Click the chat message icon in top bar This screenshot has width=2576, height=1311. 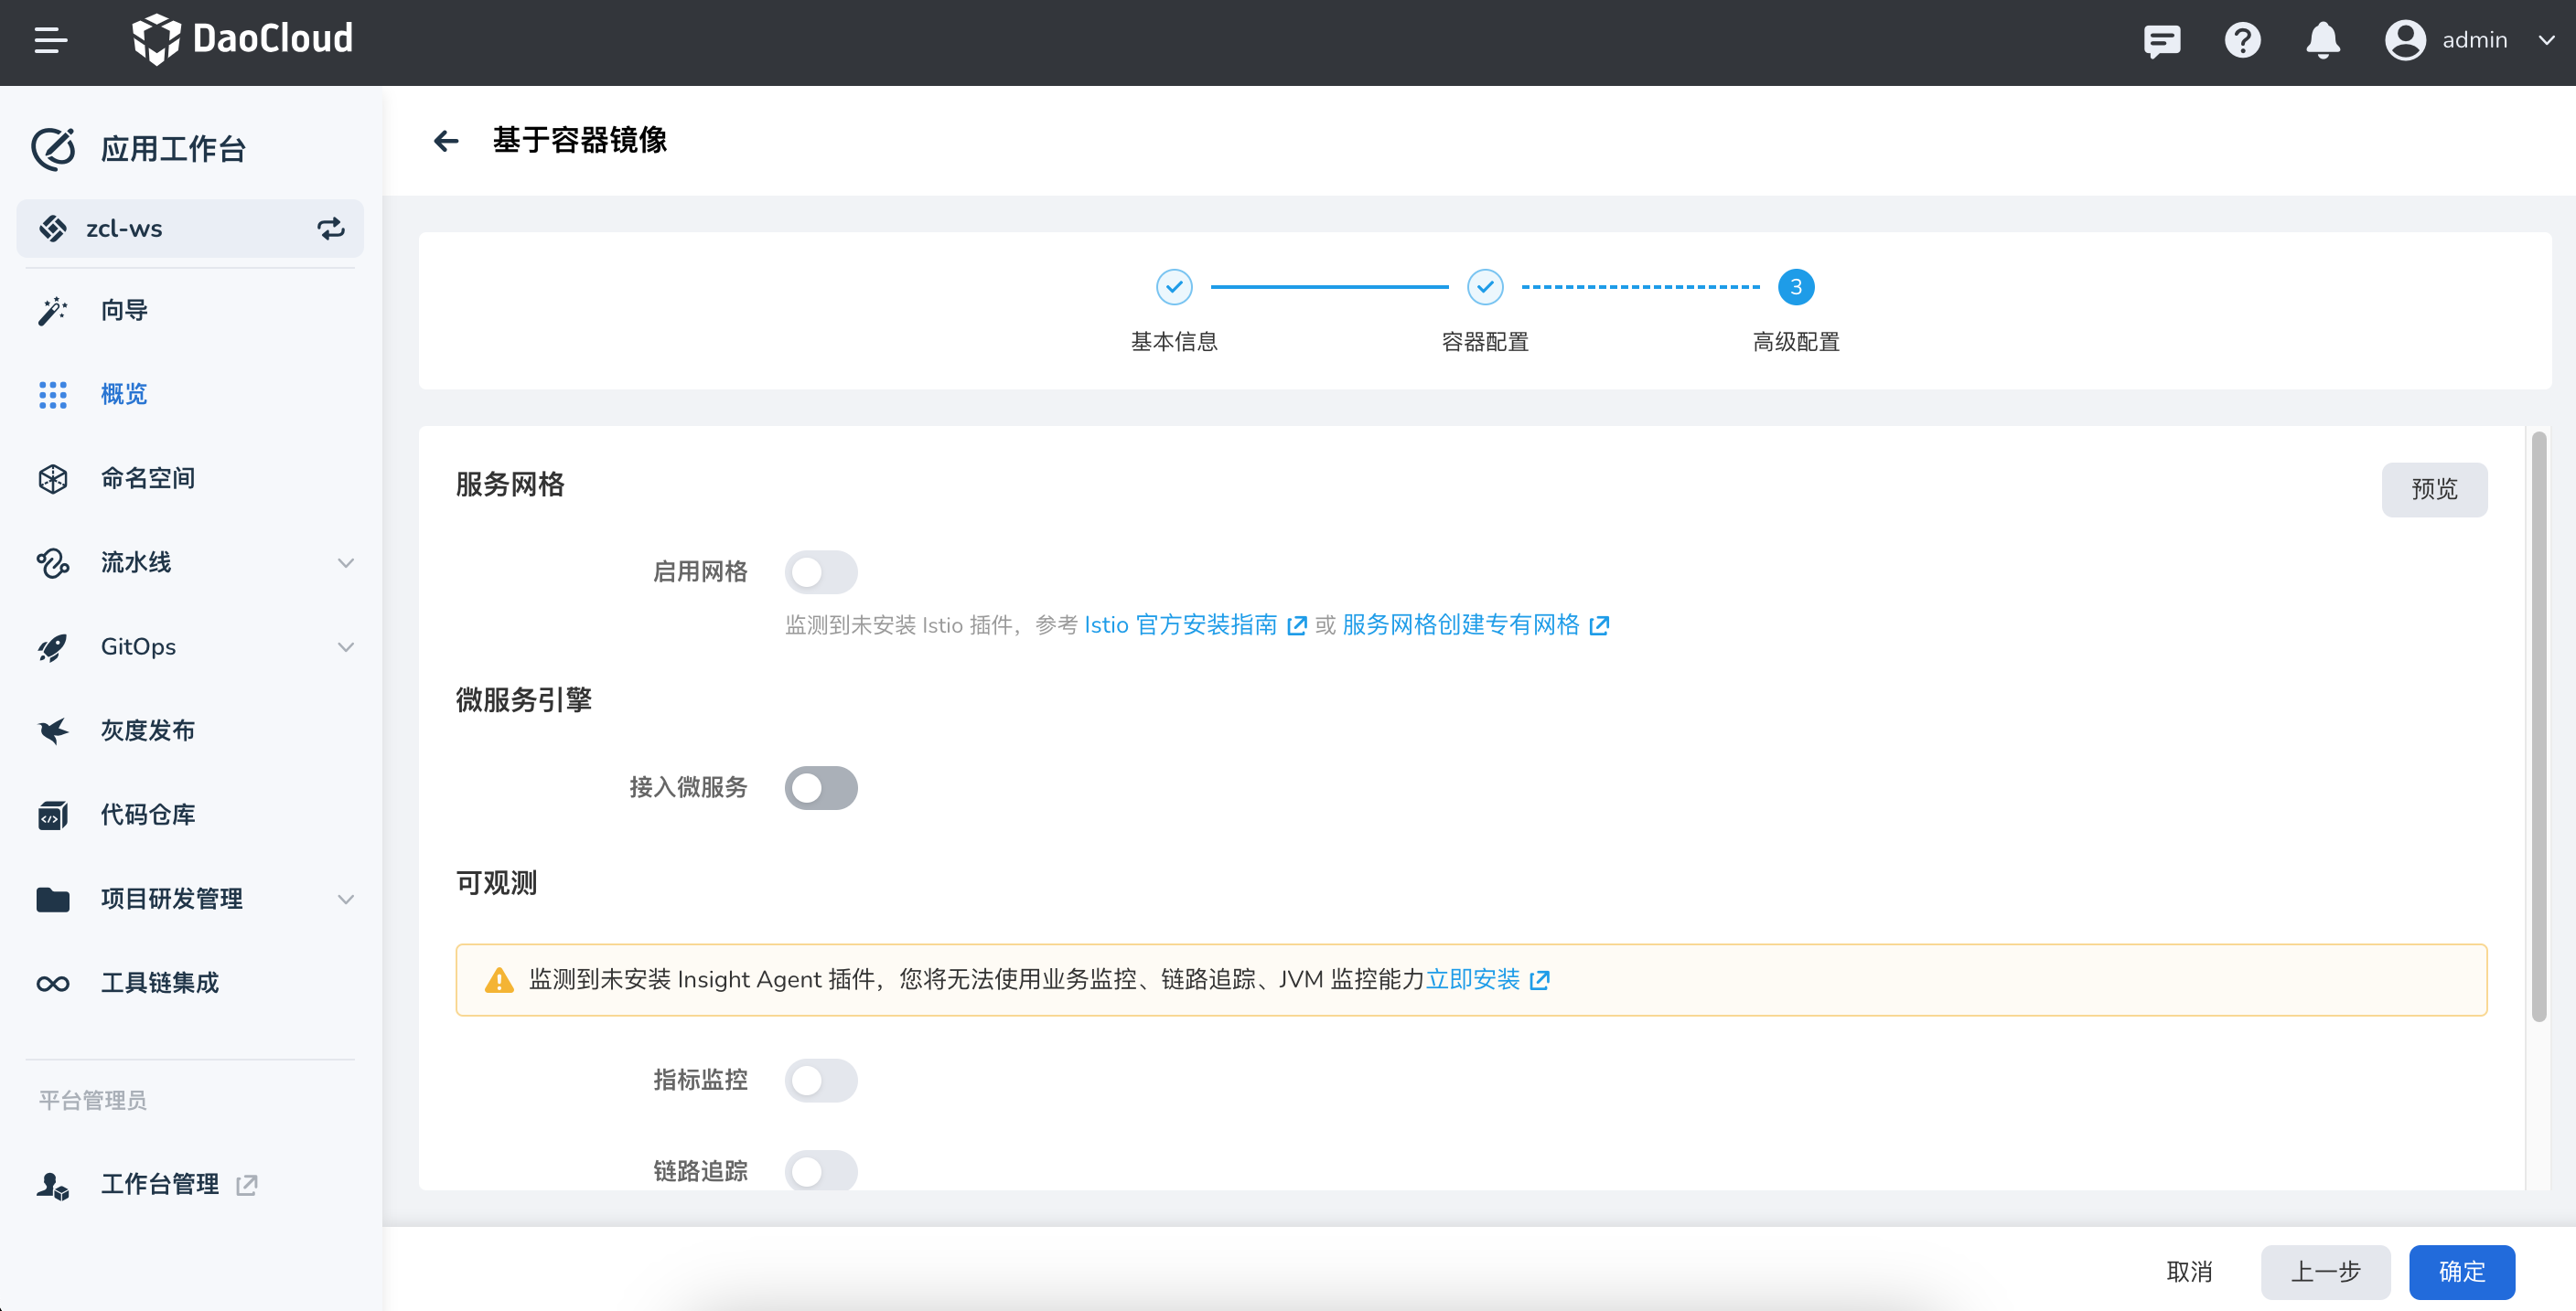pos(2162,41)
